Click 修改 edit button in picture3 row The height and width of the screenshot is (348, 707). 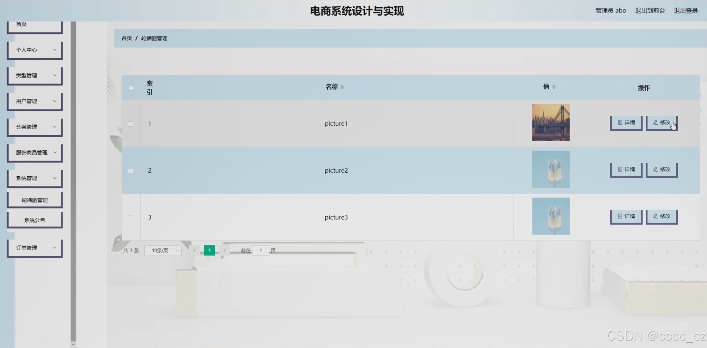(662, 216)
